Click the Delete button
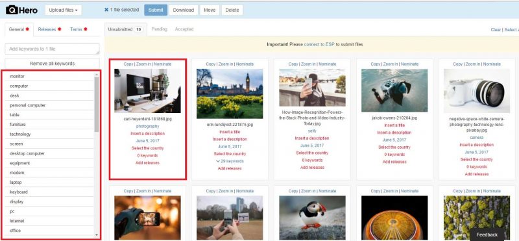 [232, 10]
